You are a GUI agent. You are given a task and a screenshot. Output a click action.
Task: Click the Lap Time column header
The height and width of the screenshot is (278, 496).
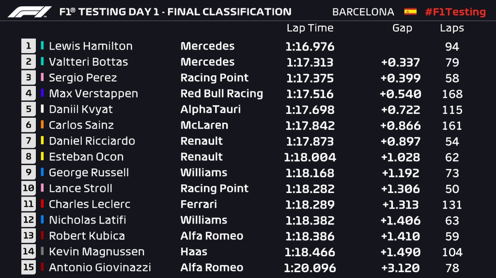tap(310, 28)
